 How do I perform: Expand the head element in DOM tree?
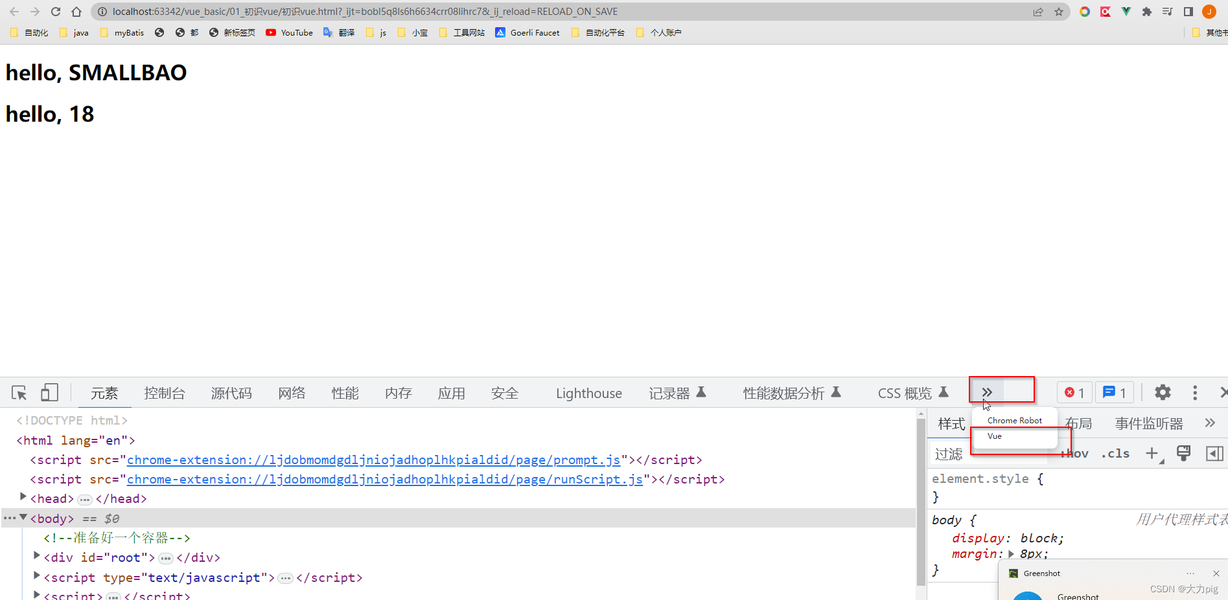23,497
